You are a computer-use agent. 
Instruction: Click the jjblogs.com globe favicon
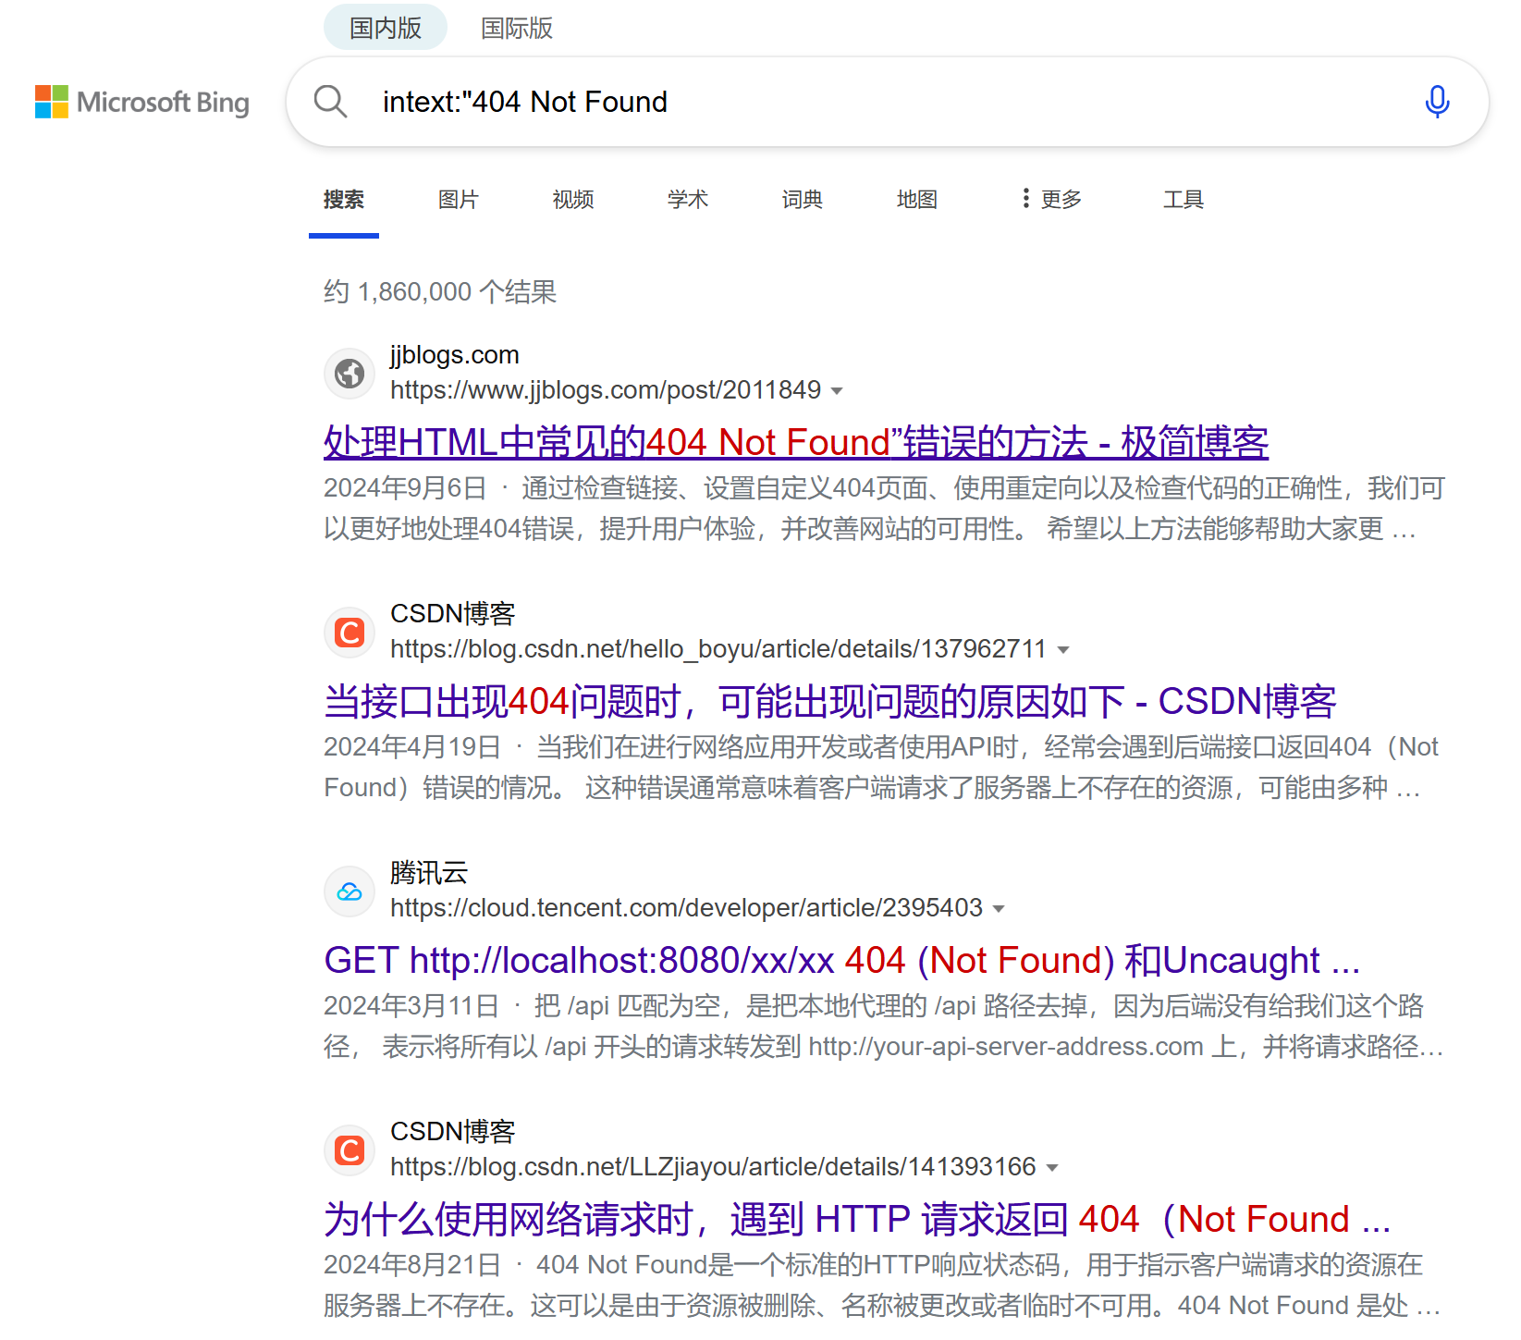350,374
